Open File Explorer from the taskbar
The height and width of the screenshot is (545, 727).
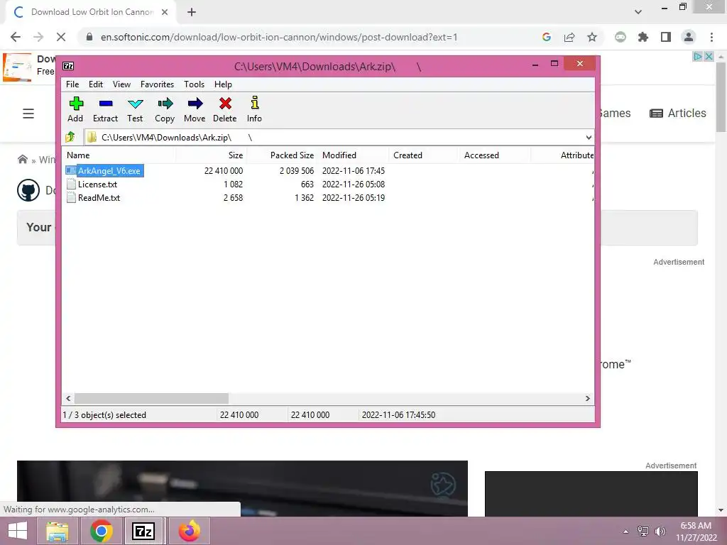(x=57, y=531)
